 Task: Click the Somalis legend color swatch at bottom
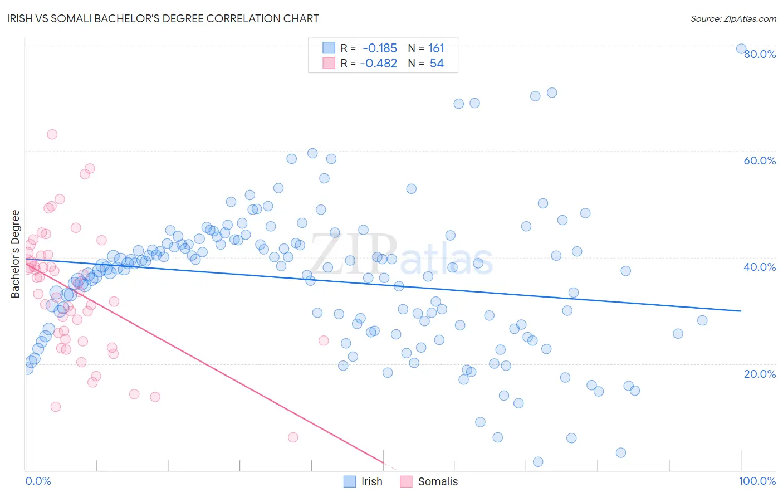coord(406,481)
